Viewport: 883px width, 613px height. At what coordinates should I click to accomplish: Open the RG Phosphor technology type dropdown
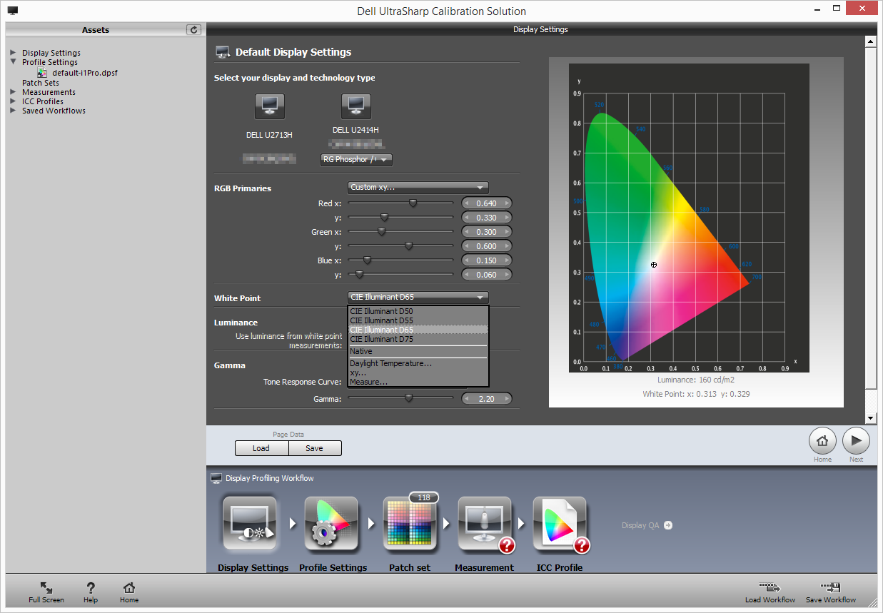[x=356, y=159]
